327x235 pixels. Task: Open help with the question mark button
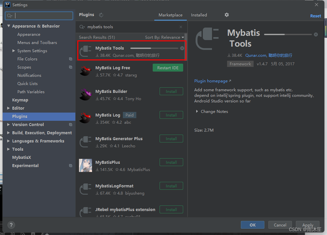click(11, 225)
